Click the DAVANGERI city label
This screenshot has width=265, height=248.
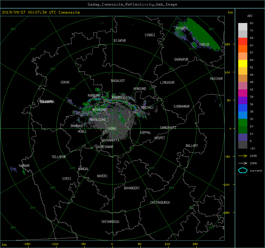(x=132, y=188)
